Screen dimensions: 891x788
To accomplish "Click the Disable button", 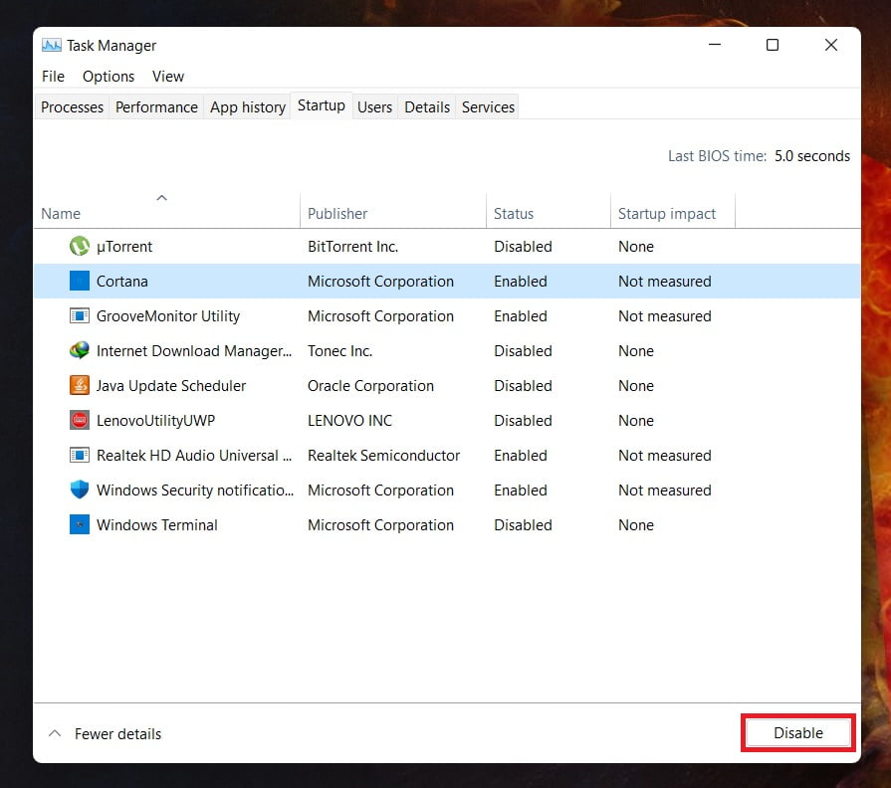I will (797, 733).
